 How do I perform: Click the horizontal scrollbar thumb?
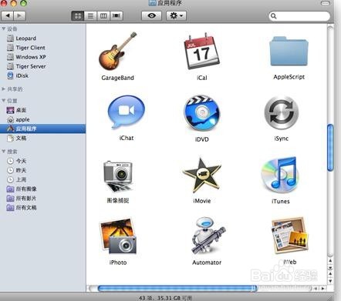click(177, 289)
